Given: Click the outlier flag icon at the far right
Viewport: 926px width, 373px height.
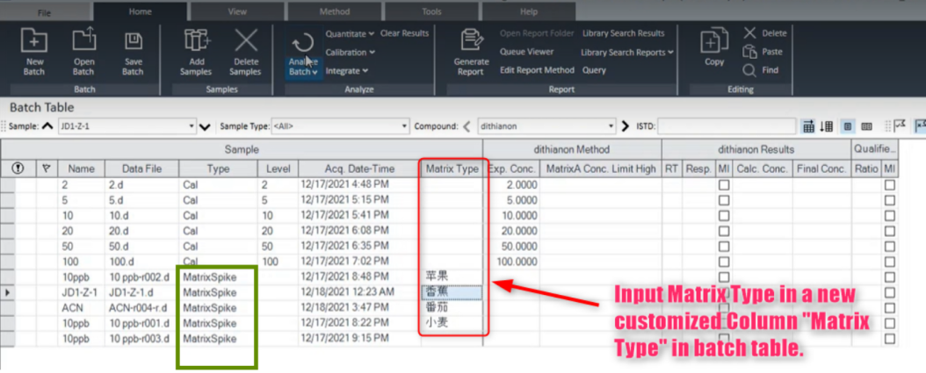Looking at the screenshot, I should click(x=920, y=126).
